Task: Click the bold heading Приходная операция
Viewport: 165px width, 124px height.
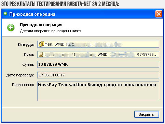Action: click(x=41, y=25)
